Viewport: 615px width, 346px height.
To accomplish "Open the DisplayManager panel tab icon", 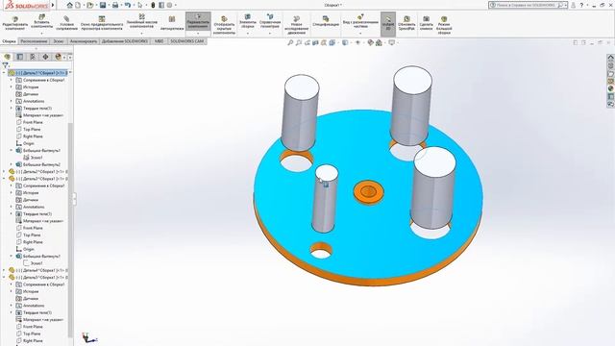I will 58,57.
